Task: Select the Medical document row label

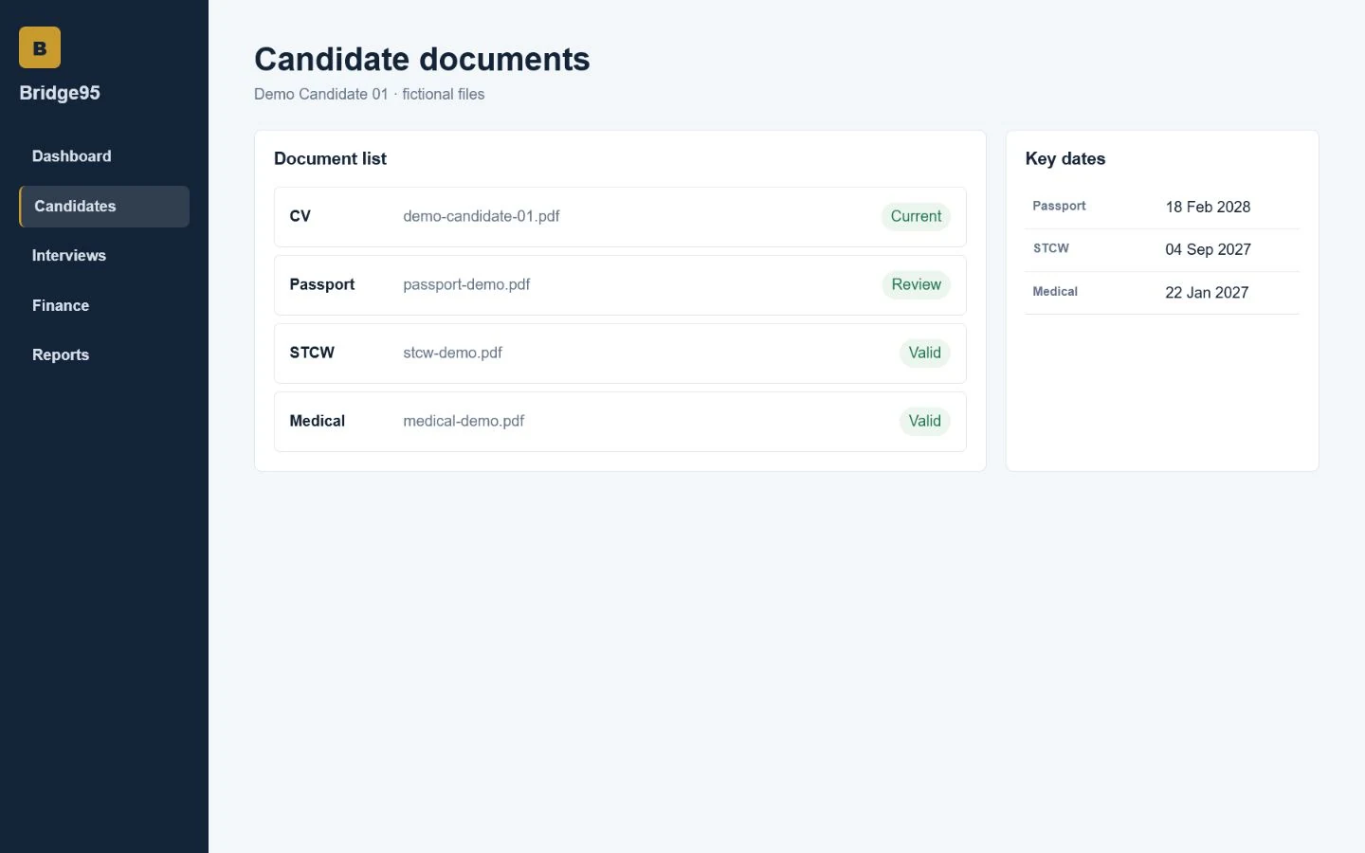Action: (x=317, y=421)
